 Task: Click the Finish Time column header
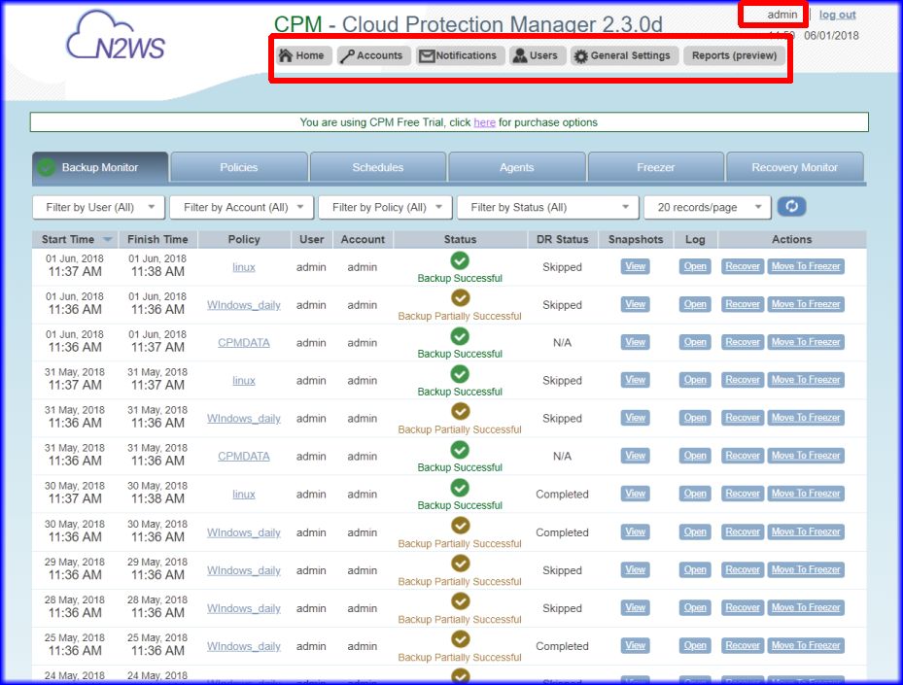157,239
